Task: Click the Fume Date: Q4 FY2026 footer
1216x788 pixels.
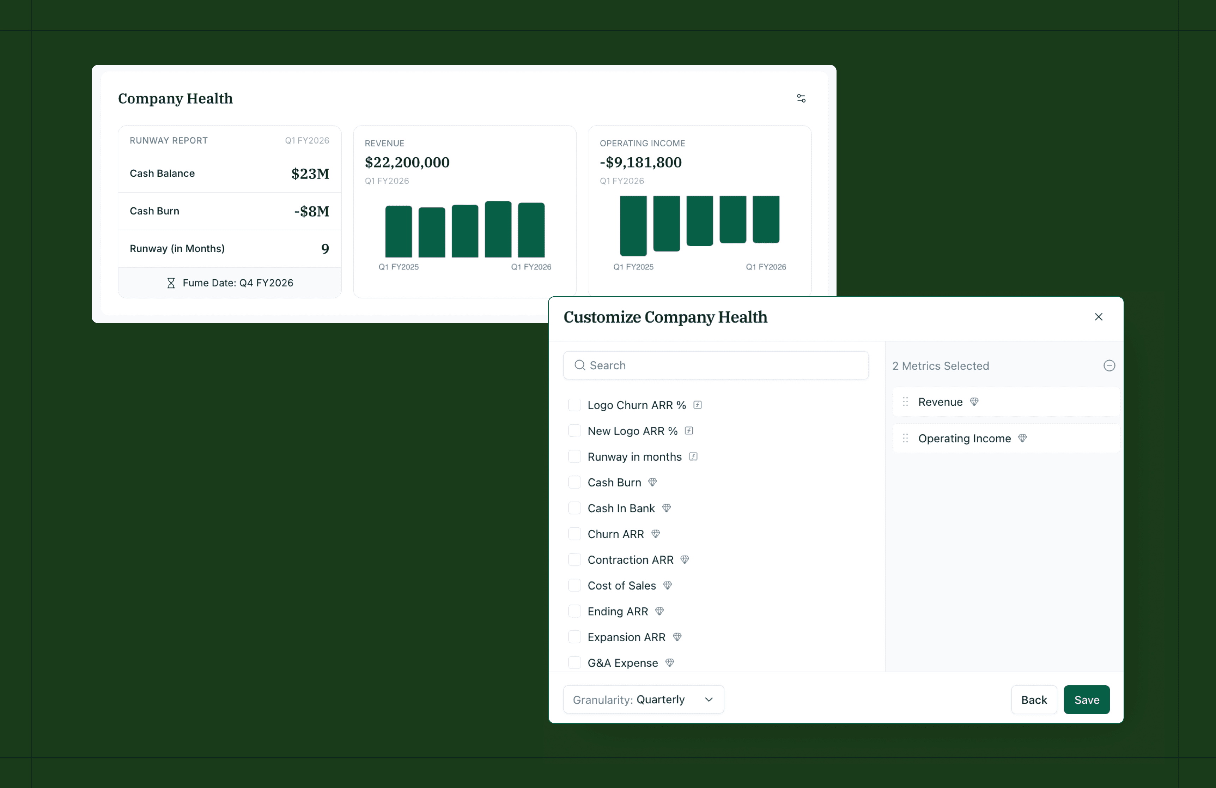Action: point(229,283)
